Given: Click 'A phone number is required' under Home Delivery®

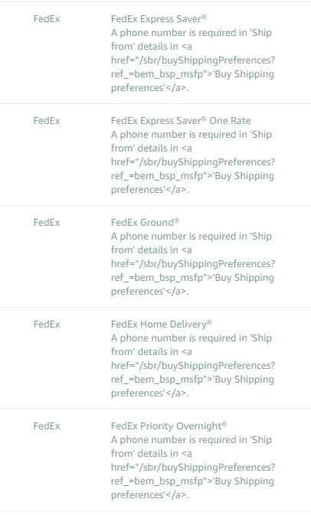Looking at the screenshot, I should click(x=171, y=338).
